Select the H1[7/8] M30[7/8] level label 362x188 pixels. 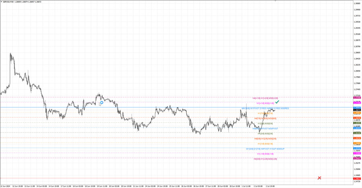pyautogui.click(x=265, y=114)
